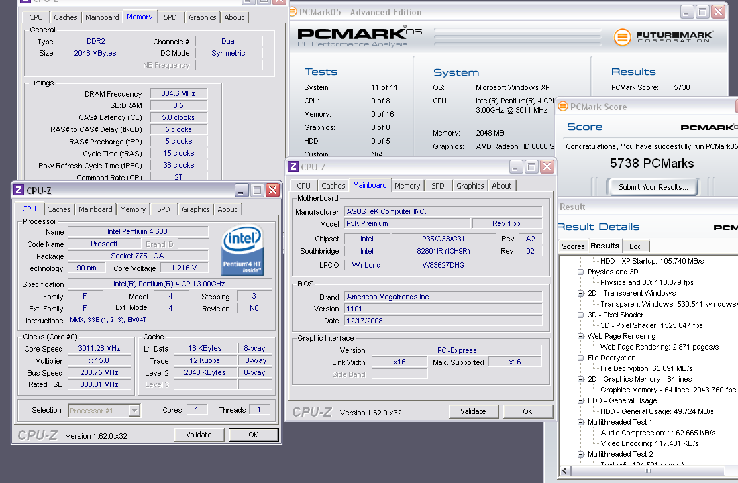Viewport: 738px width, 483px height.
Task: Click Validate in CPU-Z Mainboard window
Action: tap(473, 411)
